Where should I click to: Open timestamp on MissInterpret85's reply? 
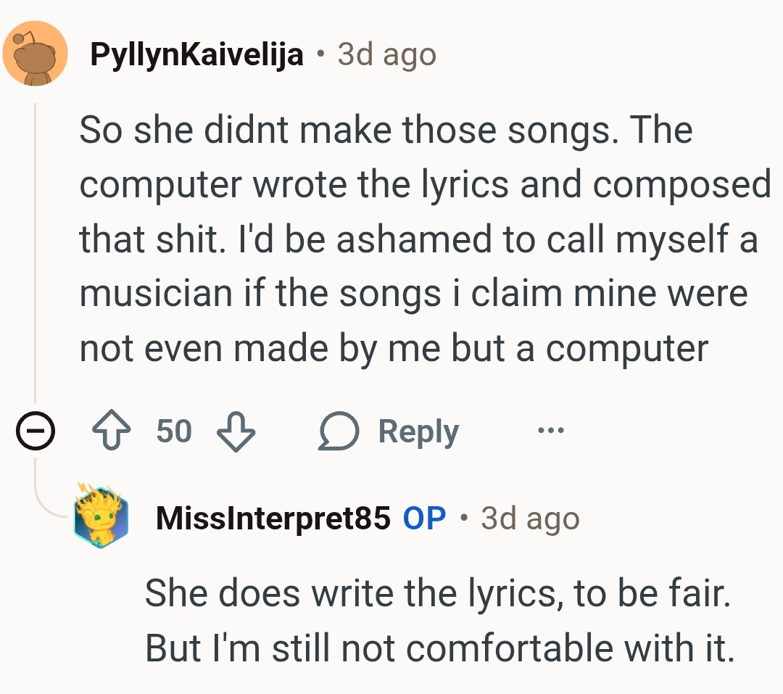(x=530, y=519)
